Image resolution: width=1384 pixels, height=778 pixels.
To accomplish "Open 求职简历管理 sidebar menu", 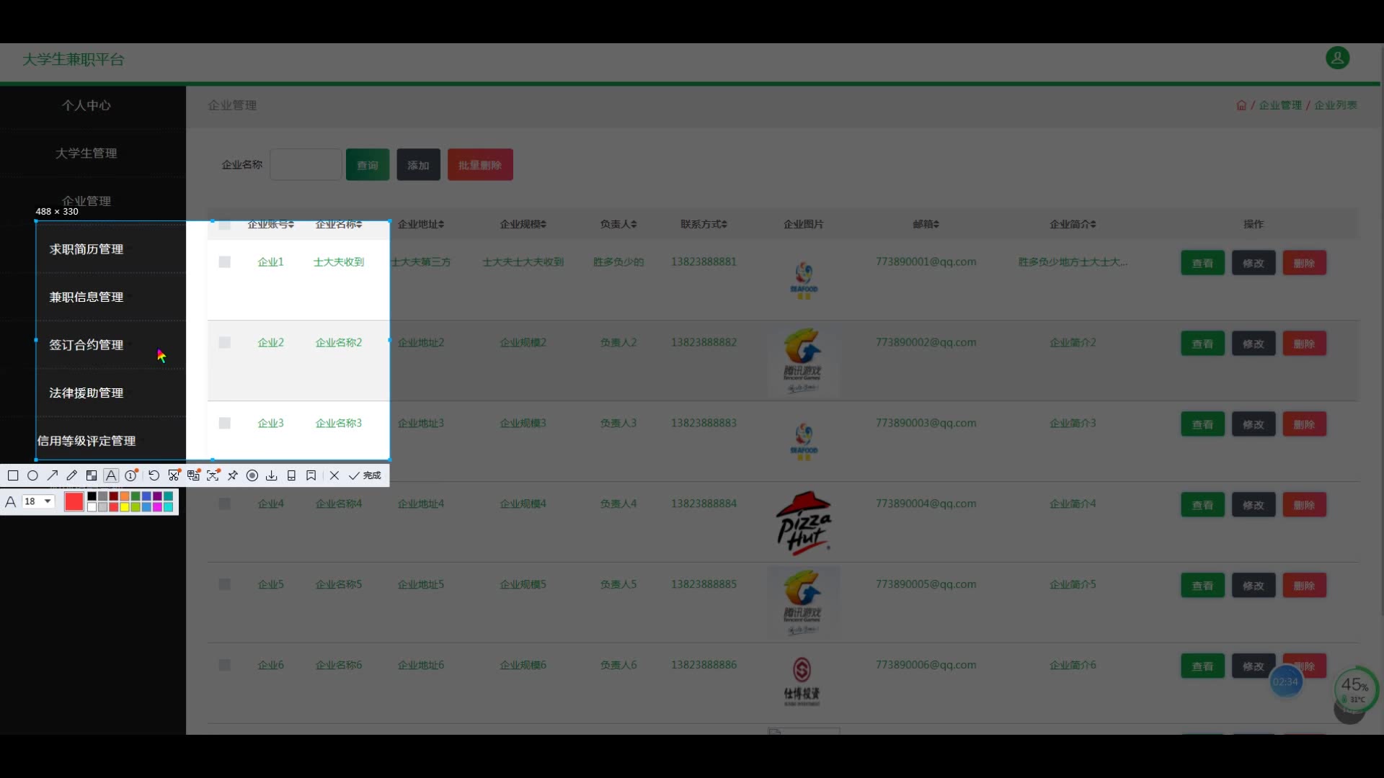I will (86, 249).
